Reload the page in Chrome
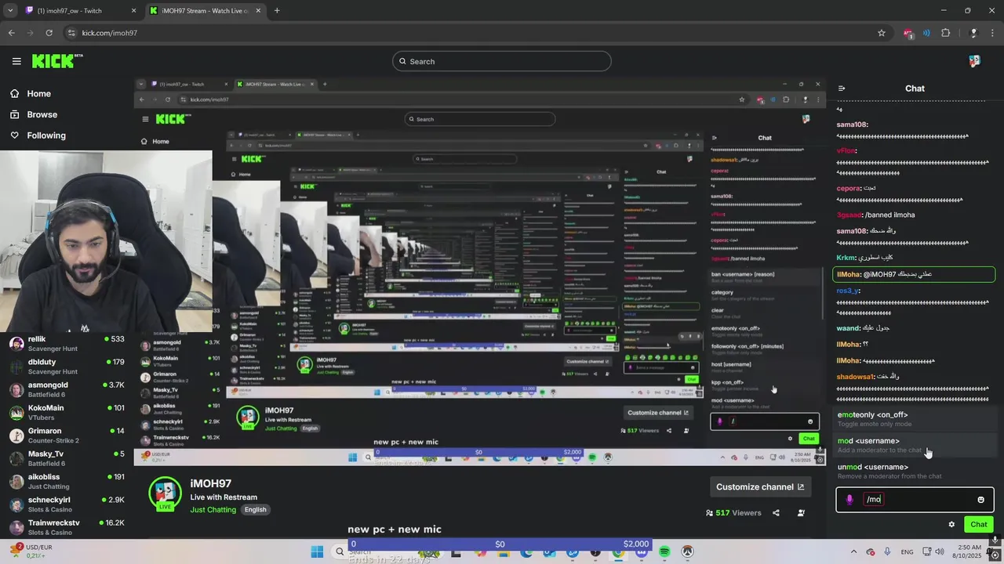Image resolution: width=1004 pixels, height=564 pixels. point(49,33)
